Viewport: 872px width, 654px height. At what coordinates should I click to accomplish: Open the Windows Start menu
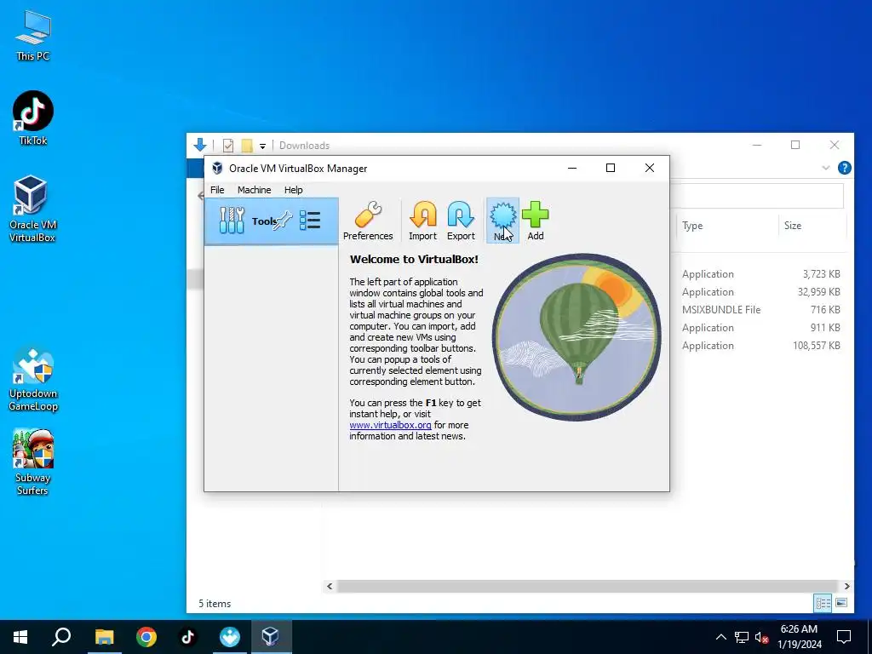point(20,637)
